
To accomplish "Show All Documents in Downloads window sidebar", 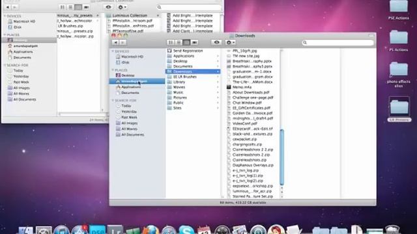I will pyautogui.click(x=132, y=135).
